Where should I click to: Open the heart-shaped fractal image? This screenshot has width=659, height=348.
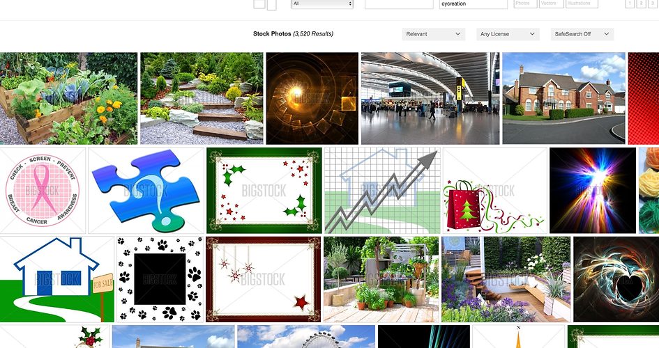coord(616,279)
